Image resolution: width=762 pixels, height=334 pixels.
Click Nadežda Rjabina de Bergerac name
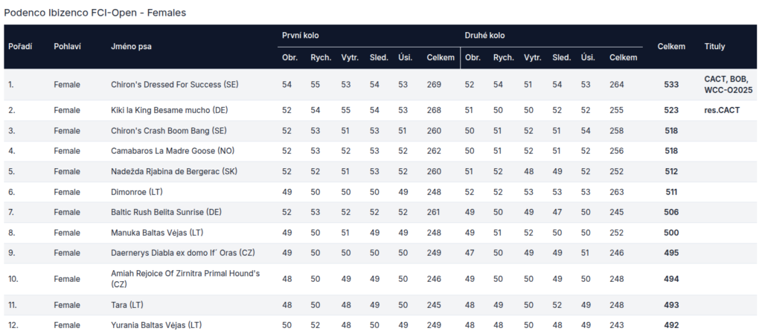click(174, 171)
